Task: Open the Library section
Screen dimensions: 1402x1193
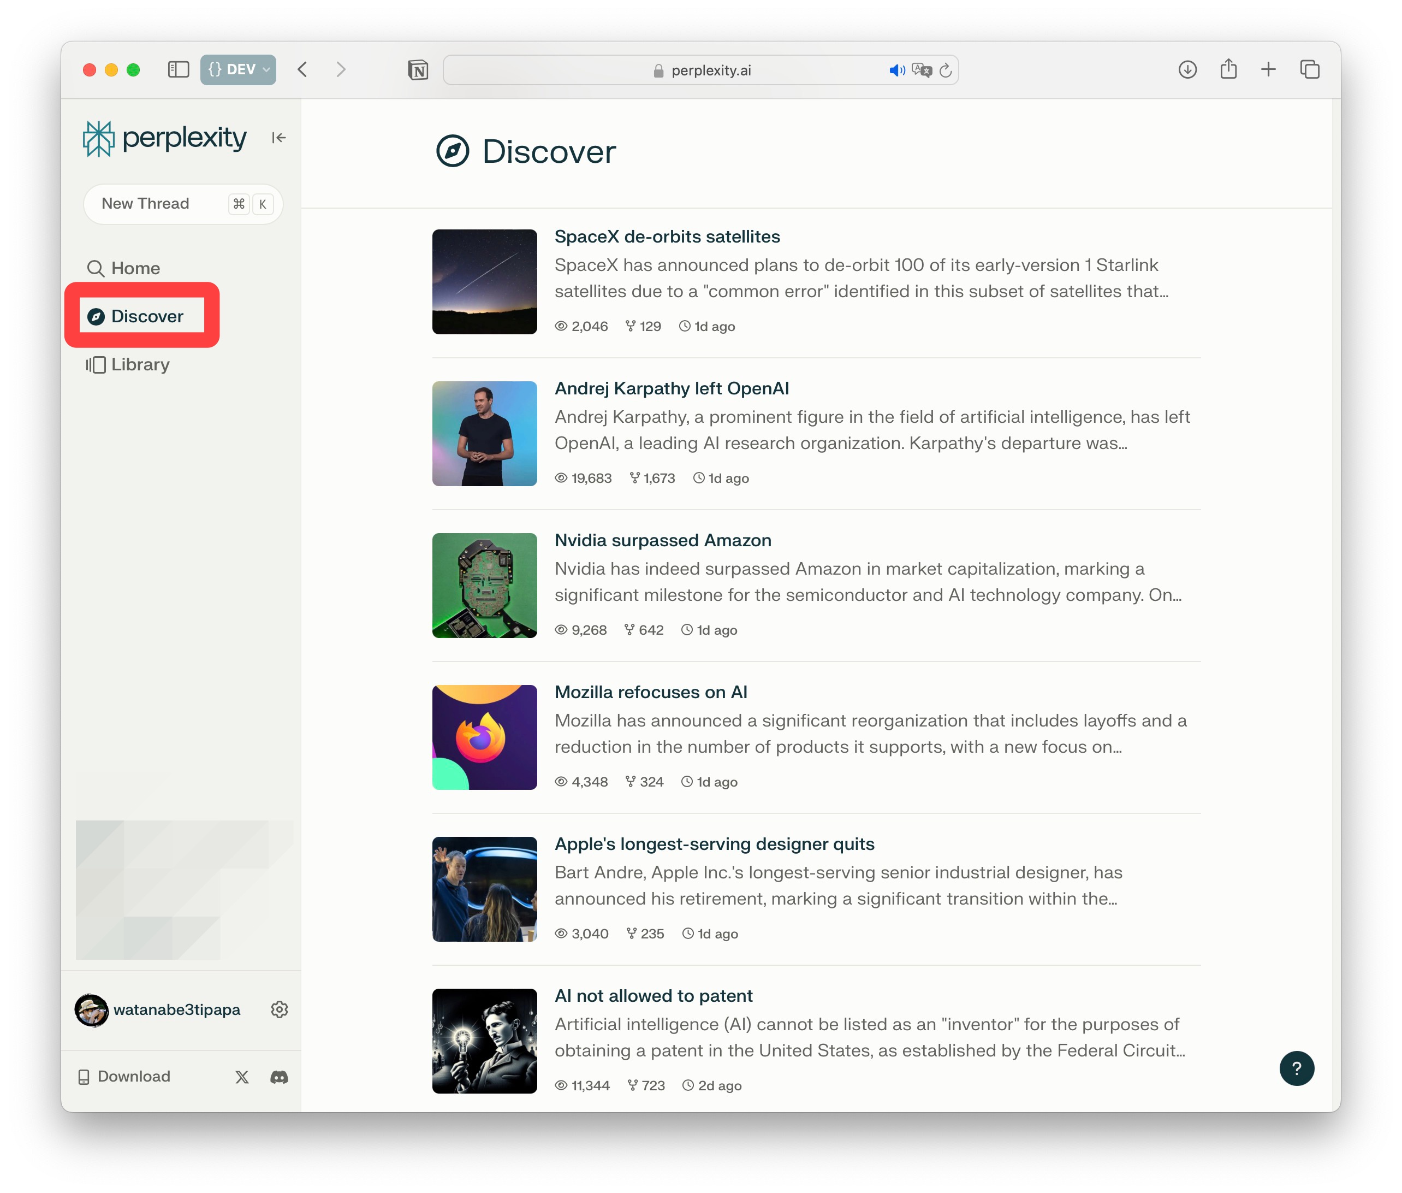Action: click(x=128, y=364)
